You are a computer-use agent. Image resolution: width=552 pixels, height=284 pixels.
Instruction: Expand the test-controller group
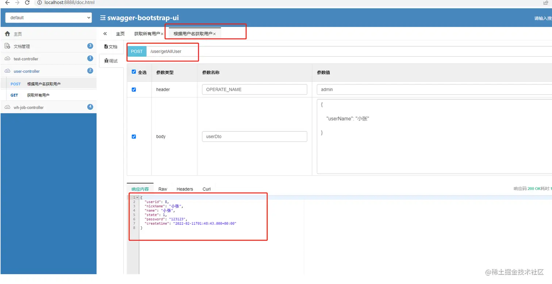49,59
